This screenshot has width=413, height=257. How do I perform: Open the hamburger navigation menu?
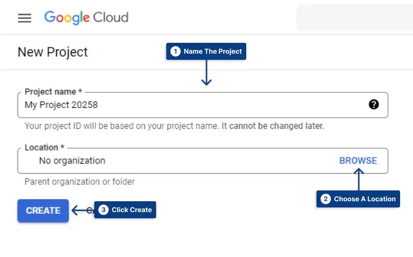24,18
